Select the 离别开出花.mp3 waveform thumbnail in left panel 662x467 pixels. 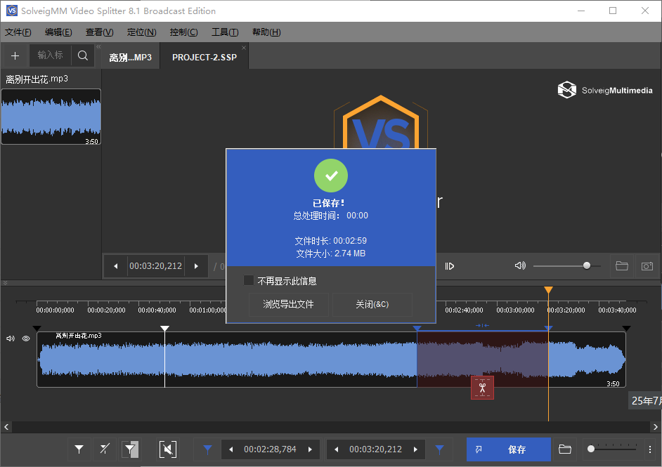(51, 117)
